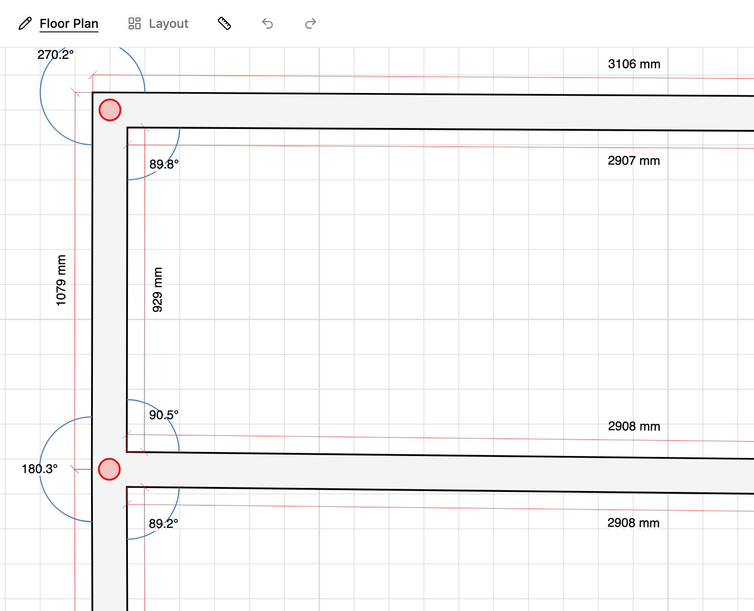
Task: Switch to the Layout tab
Action: (x=168, y=23)
